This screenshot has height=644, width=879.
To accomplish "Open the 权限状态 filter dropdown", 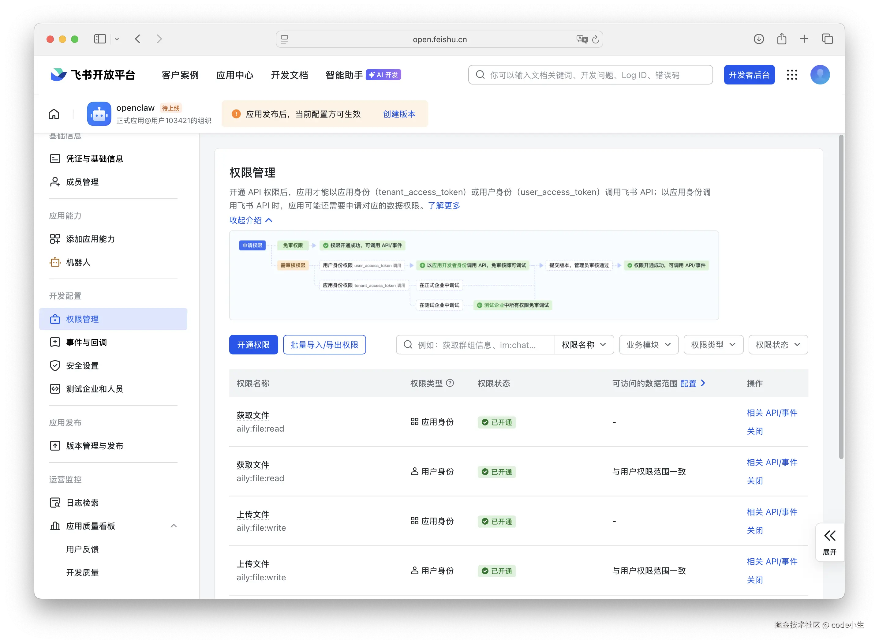I will click(778, 345).
